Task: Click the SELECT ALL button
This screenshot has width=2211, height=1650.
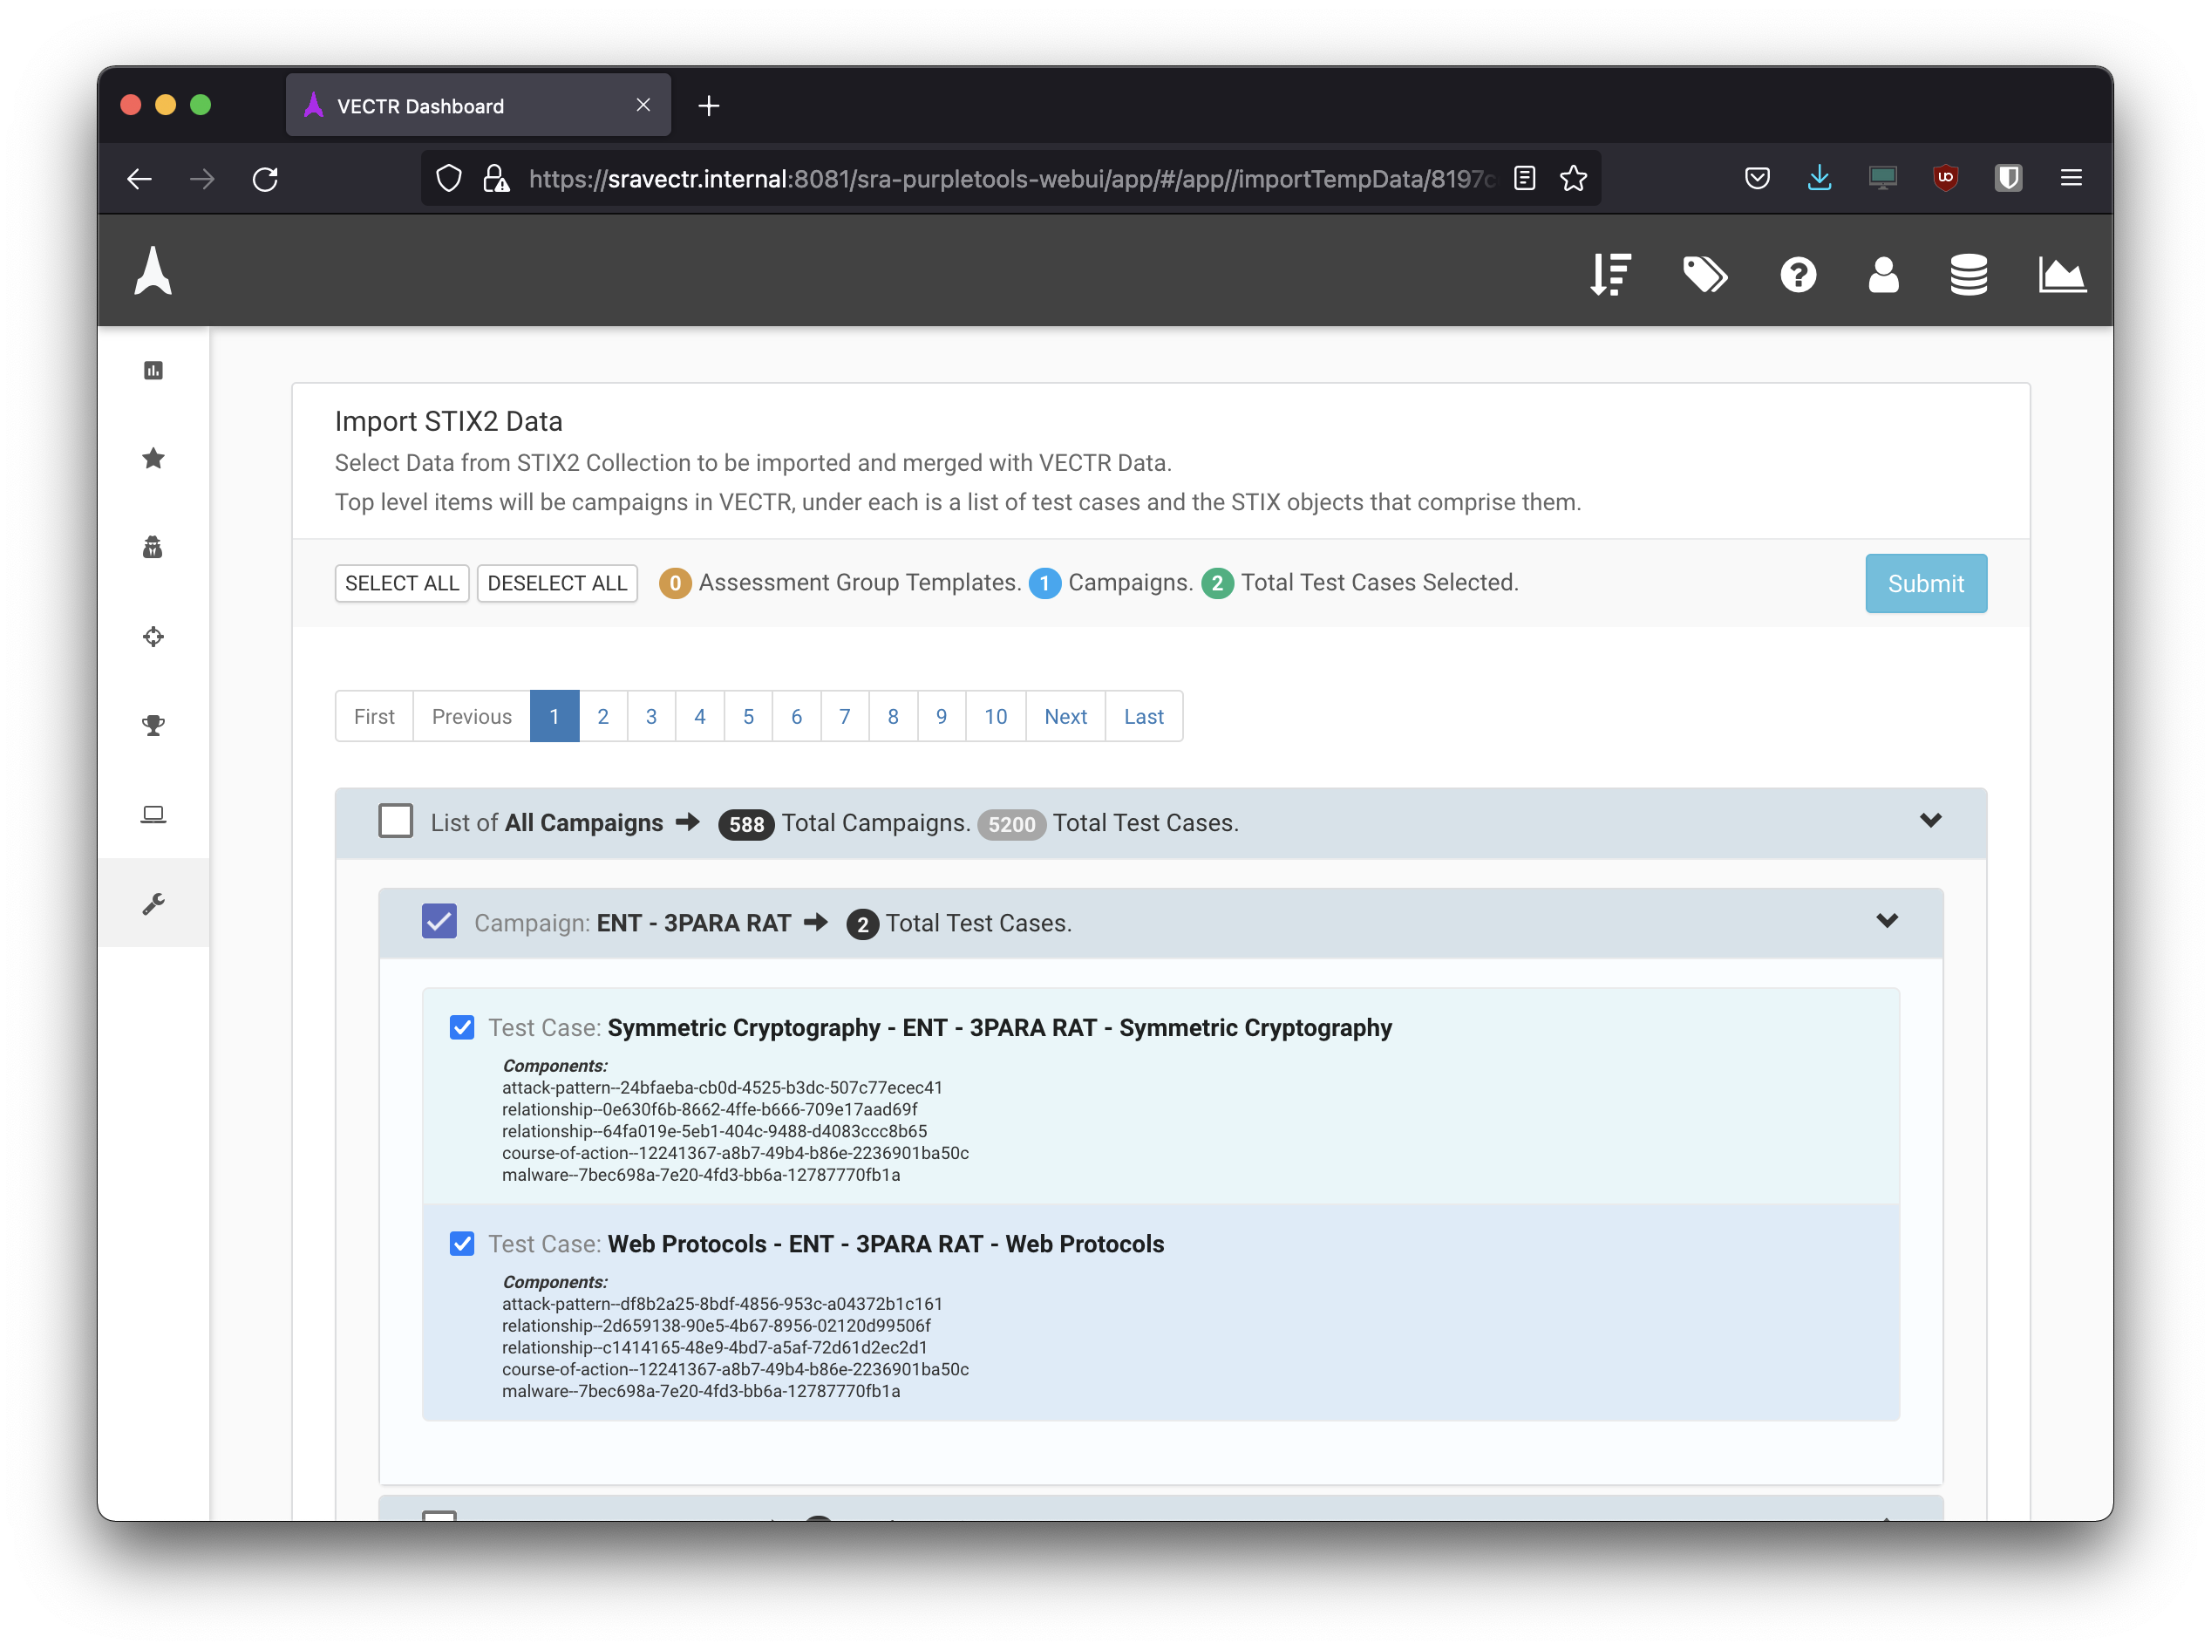Action: [401, 583]
